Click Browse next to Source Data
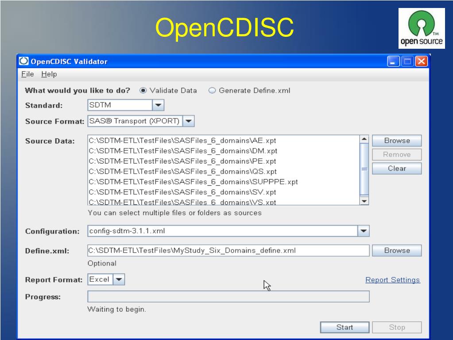This screenshot has height=340, width=453. pyautogui.click(x=397, y=141)
